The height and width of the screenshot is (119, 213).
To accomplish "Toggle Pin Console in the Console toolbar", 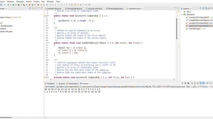I will [207, 83].
